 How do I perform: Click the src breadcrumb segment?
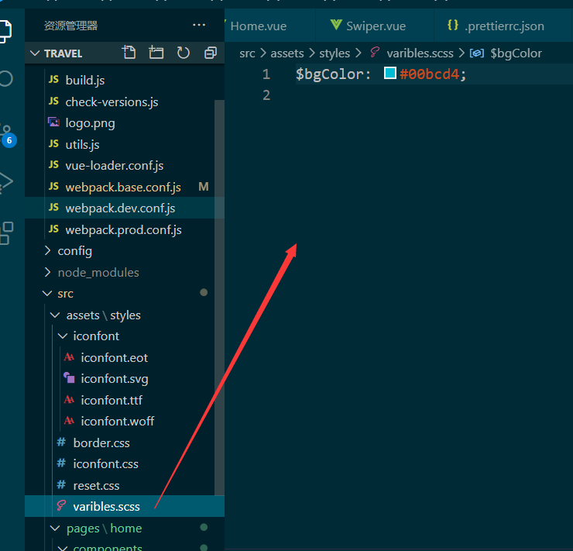[248, 53]
